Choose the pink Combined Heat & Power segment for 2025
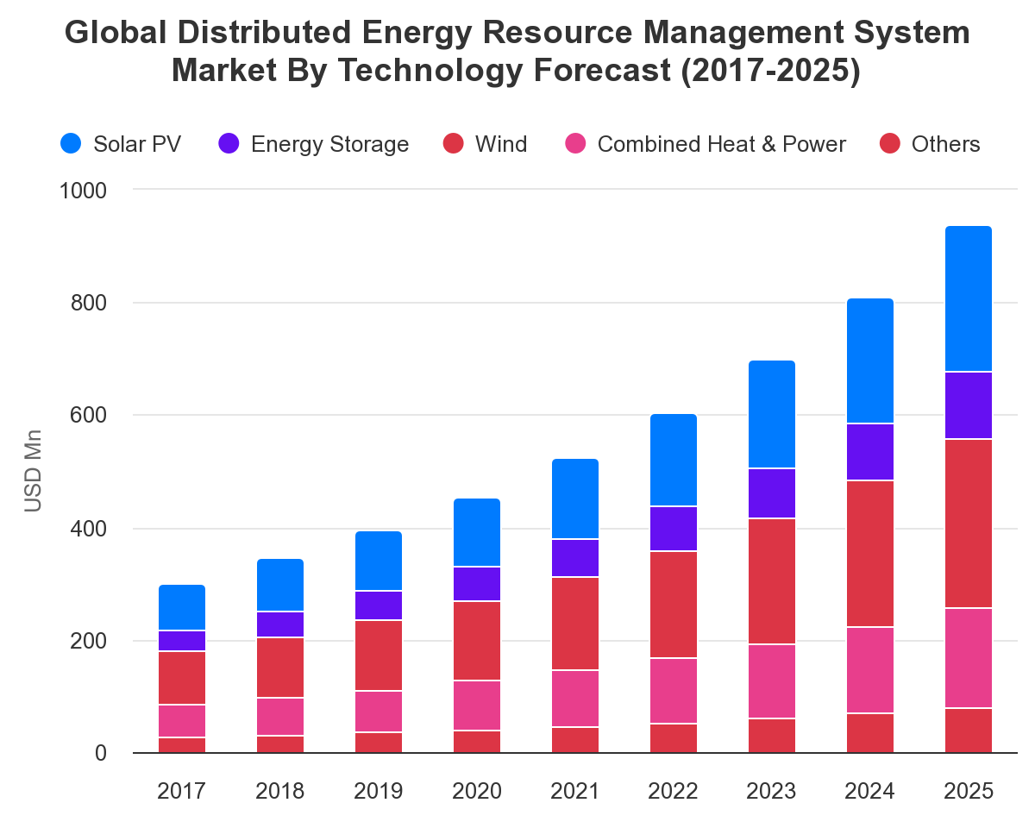Screen dimensions: 1035x828 (x=969, y=658)
